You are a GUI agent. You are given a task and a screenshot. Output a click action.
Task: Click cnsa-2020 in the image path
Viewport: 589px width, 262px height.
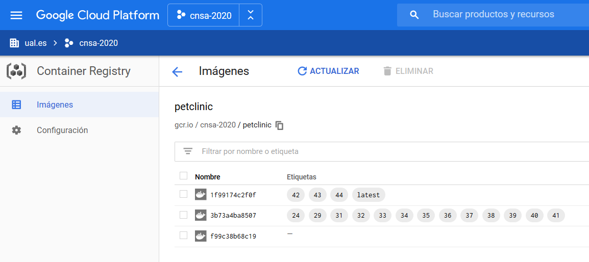click(218, 125)
